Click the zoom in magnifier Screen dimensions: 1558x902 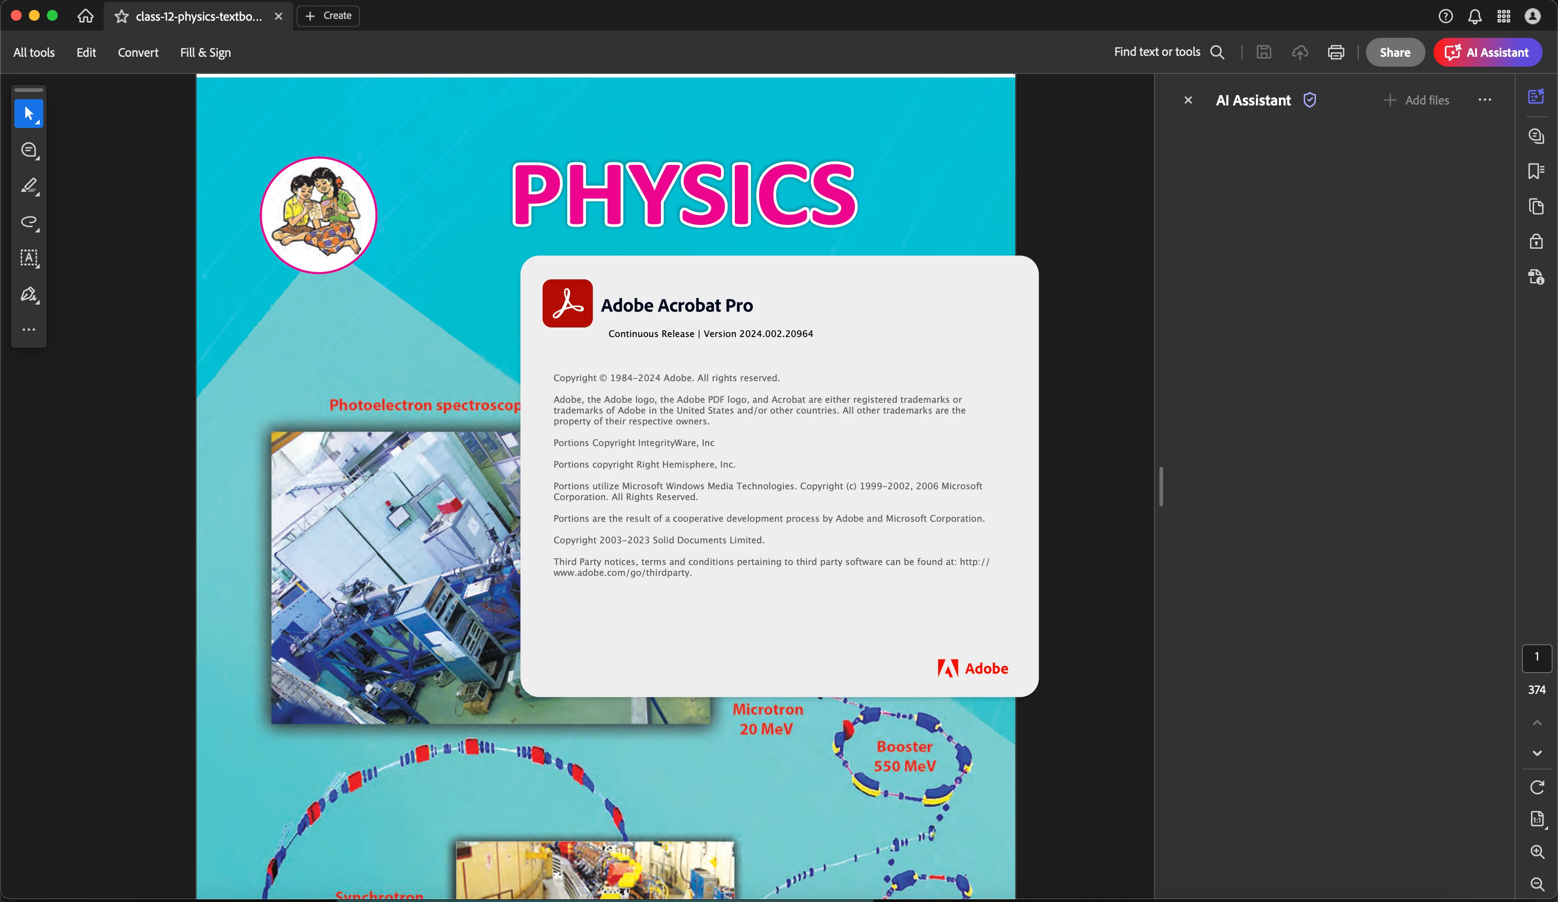pyautogui.click(x=1537, y=852)
